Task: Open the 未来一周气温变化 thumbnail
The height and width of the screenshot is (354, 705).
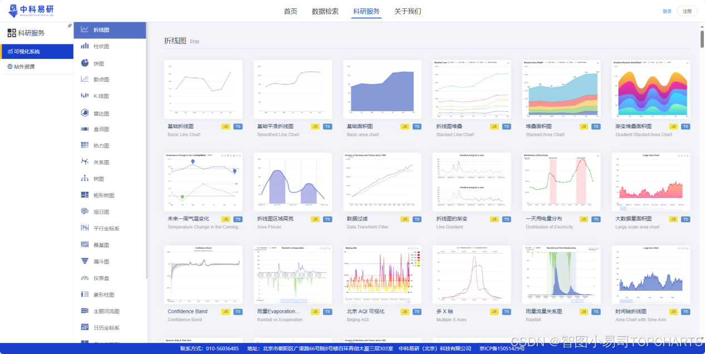Action: pyautogui.click(x=203, y=182)
